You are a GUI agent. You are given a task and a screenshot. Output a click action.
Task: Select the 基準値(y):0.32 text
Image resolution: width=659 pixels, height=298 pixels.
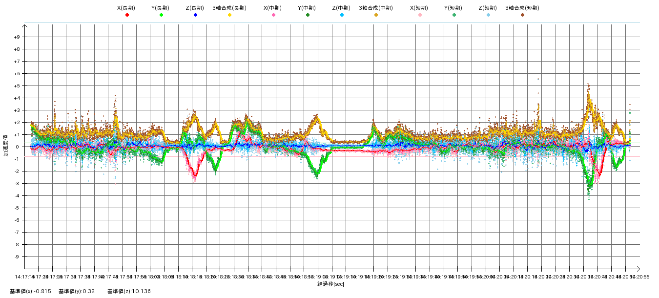click(x=76, y=291)
